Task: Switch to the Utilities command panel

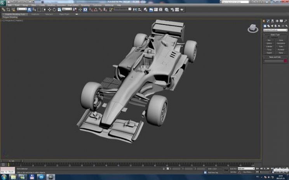Action: [286, 21]
